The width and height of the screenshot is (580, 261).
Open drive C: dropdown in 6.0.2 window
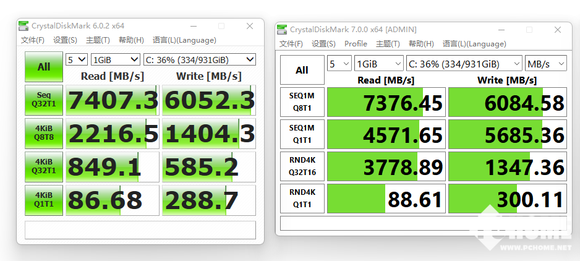pos(199,59)
